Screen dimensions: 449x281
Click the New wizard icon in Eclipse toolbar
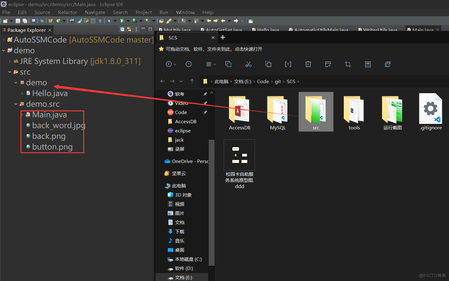5,21
